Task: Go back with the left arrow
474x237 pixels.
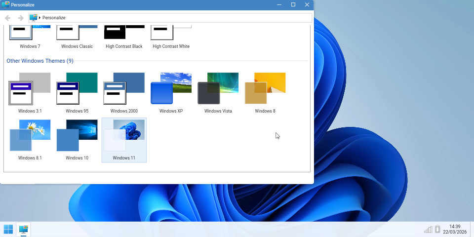Action: coord(8,18)
